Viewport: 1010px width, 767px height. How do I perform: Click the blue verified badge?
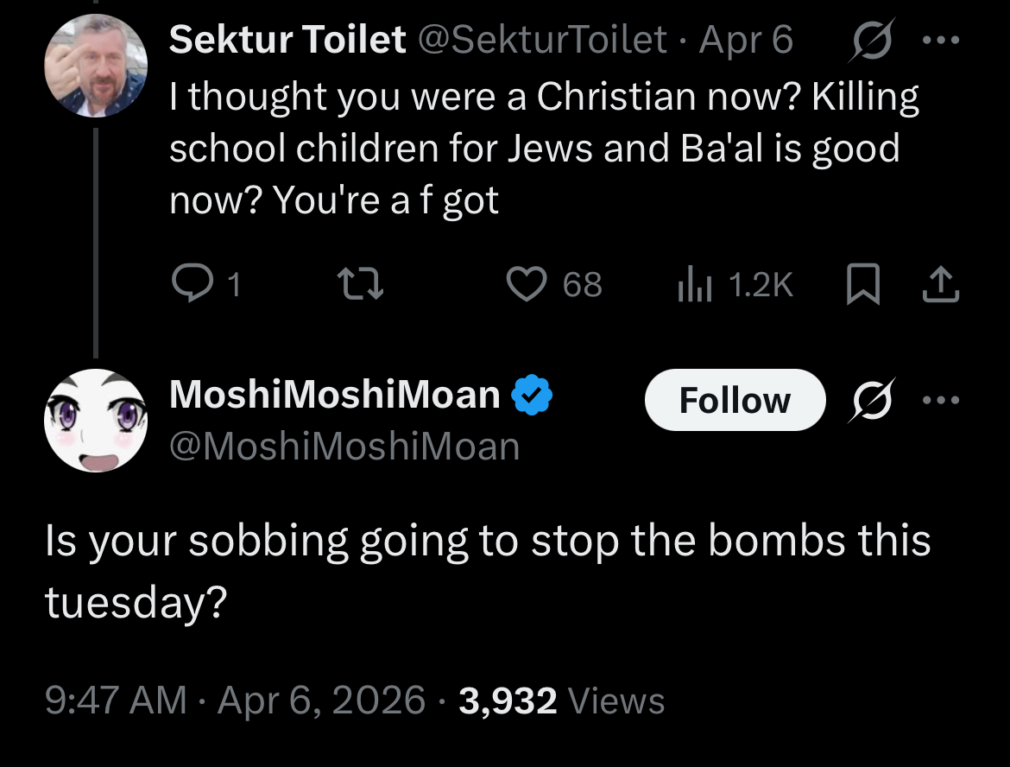(x=533, y=396)
